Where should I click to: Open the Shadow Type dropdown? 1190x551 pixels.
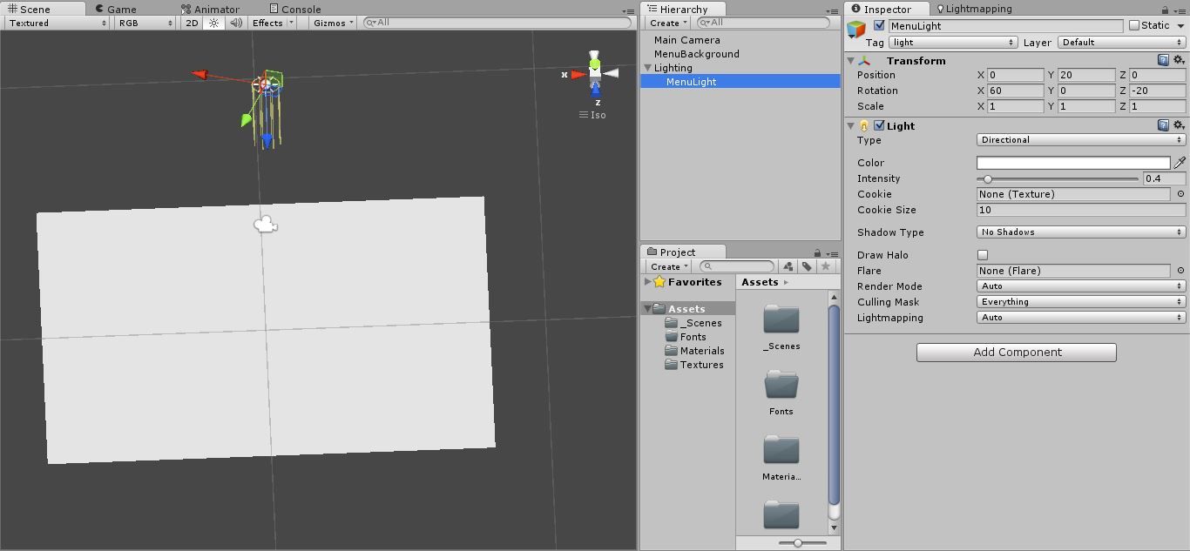point(1079,232)
